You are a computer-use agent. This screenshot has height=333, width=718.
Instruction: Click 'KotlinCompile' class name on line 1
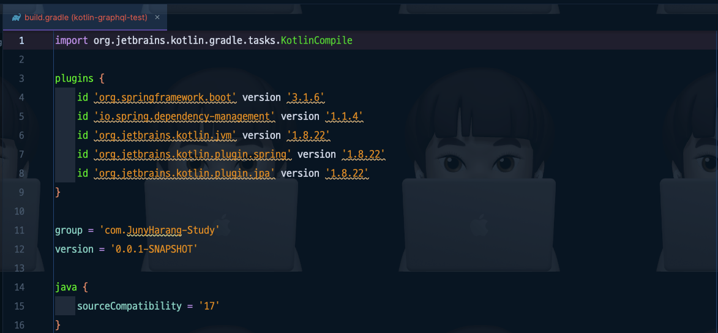(x=316, y=40)
